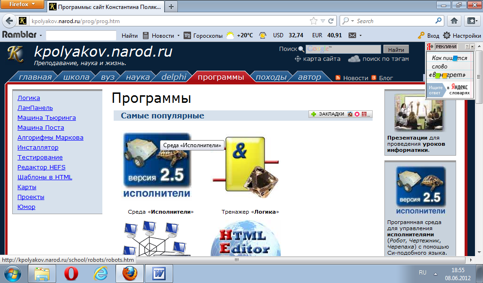Click the weather sun-cloud icon on Rambler toolbar
Image resolution: width=483 pixels, height=283 pixels.
pos(230,35)
